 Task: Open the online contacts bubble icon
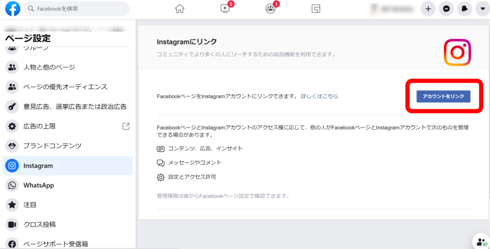point(481,242)
